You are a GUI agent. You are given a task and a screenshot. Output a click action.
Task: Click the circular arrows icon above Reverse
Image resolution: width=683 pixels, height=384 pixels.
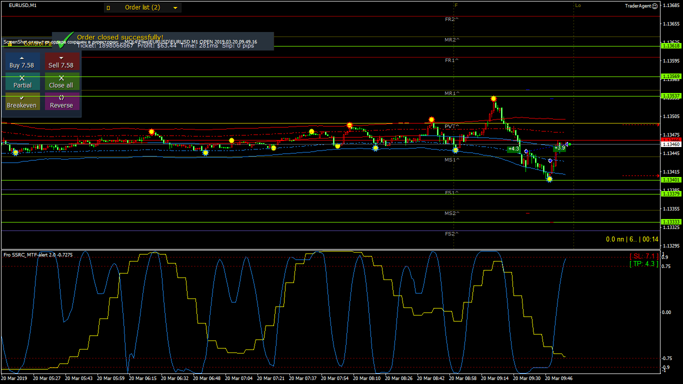pos(61,98)
